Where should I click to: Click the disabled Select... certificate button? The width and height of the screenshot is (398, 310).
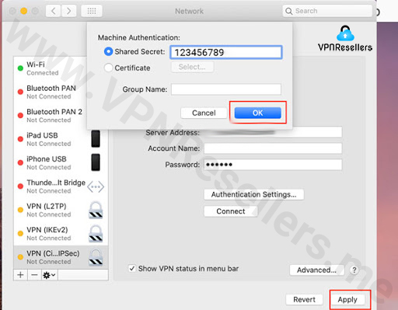192,67
